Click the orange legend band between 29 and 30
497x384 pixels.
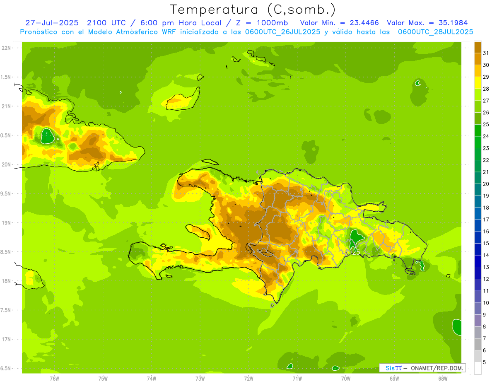(478, 71)
